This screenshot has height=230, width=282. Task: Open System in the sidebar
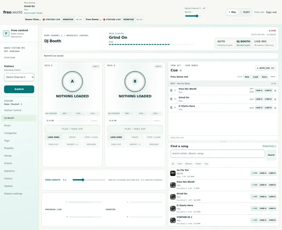pos(8,186)
